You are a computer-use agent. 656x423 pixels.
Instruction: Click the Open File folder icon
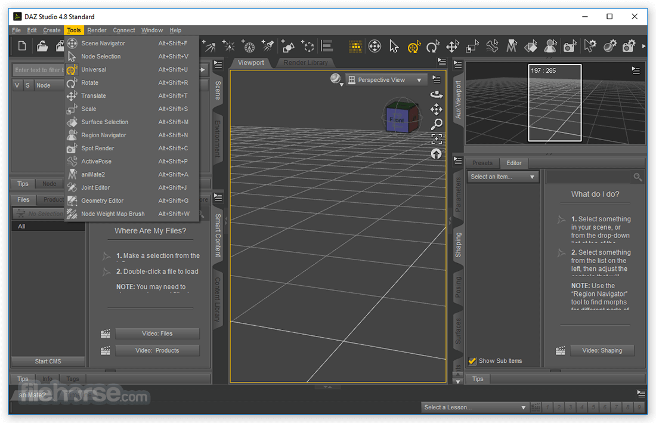(42, 46)
